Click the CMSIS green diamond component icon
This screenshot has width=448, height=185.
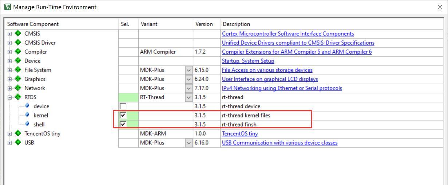point(17,33)
